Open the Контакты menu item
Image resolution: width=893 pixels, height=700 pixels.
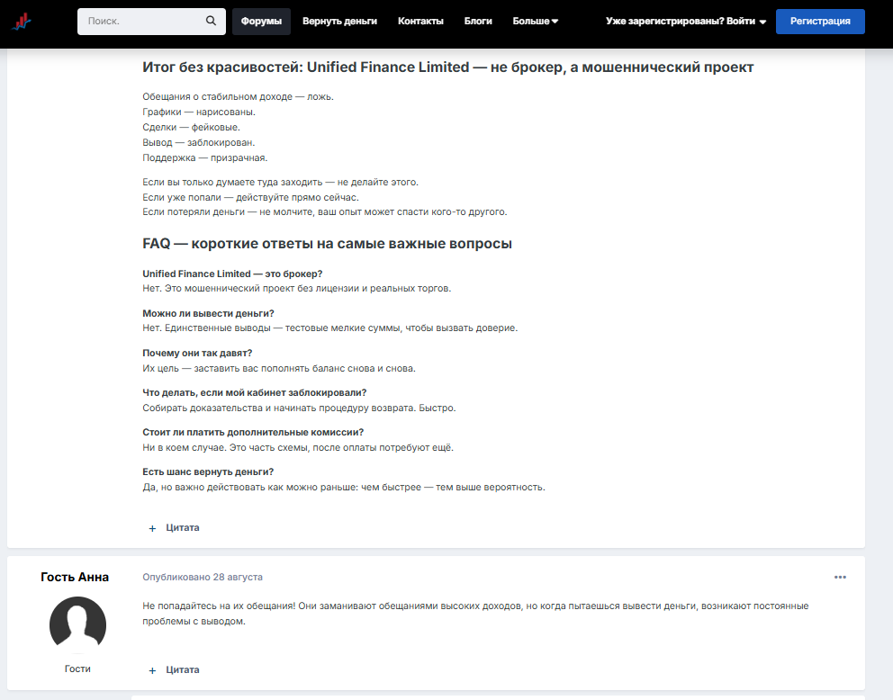pos(420,21)
